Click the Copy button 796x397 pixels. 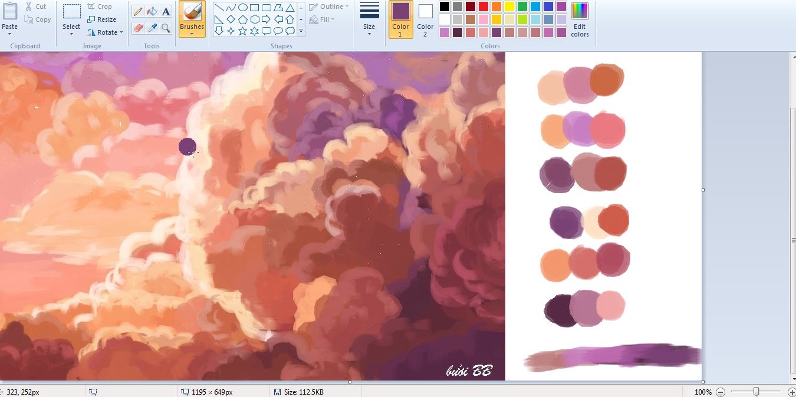(38, 19)
